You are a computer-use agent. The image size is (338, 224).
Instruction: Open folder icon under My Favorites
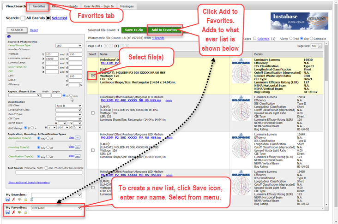[26, 212]
